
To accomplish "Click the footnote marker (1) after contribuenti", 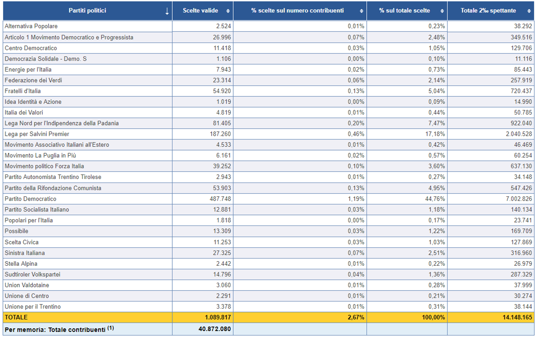I will tap(110, 328).
